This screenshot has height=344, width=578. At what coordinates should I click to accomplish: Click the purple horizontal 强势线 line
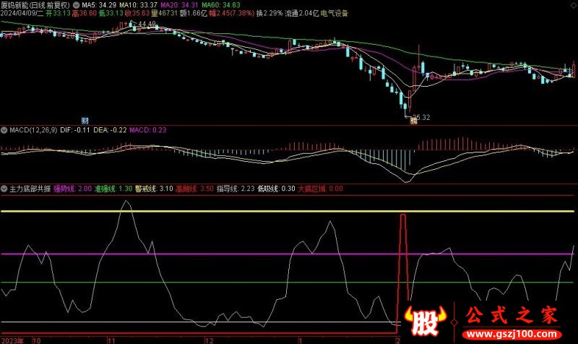point(288,254)
